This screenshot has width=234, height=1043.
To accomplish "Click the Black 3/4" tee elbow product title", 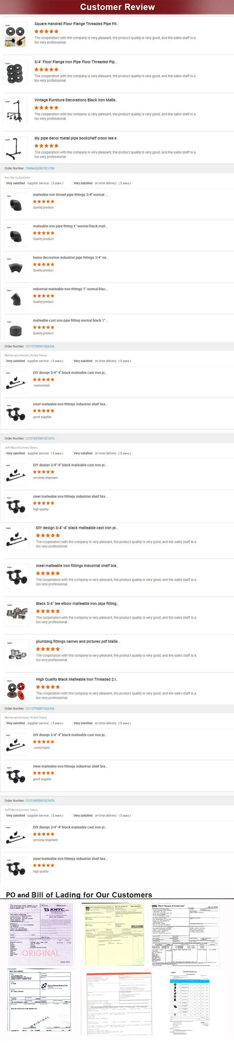I will click(77, 604).
